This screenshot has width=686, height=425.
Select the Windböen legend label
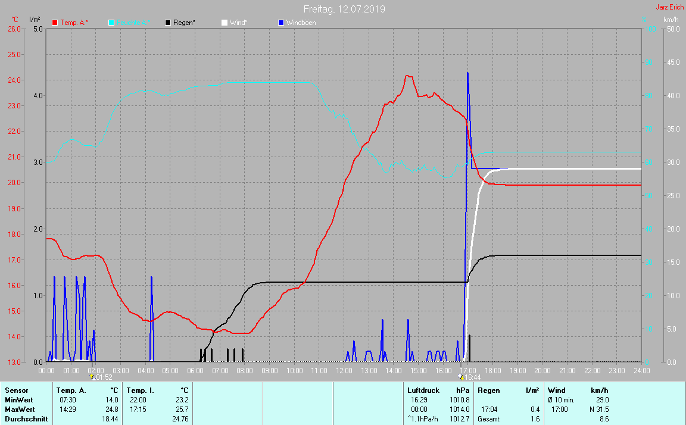pyautogui.click(x=301, y=23)
